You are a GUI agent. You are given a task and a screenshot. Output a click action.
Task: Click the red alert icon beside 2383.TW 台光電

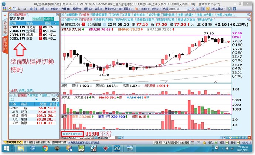[41, 27]
